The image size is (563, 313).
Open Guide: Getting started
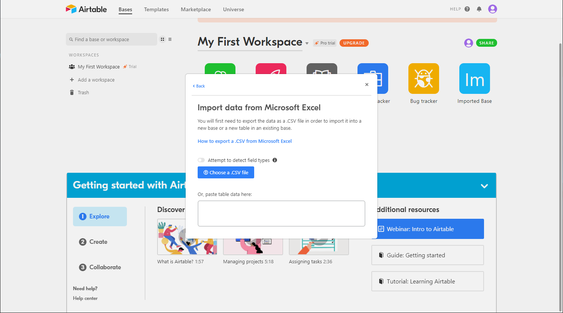coord(427,255)
